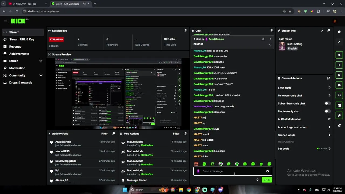Open Set goals arrow
This screenshot has height=194, width=345.
pyautogui.click(x=329, y=148)
